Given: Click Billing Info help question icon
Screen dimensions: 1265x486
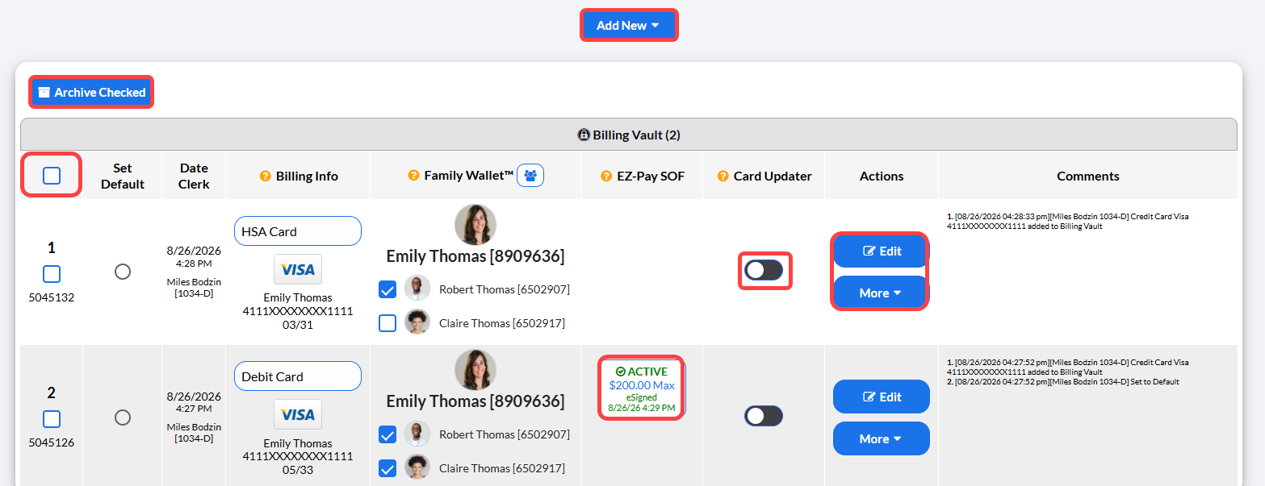Looking at the screenshot, I should [265, 176].
